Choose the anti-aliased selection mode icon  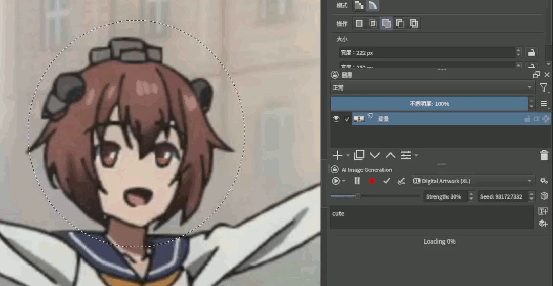pyautogui.click(x=373, y=5)
